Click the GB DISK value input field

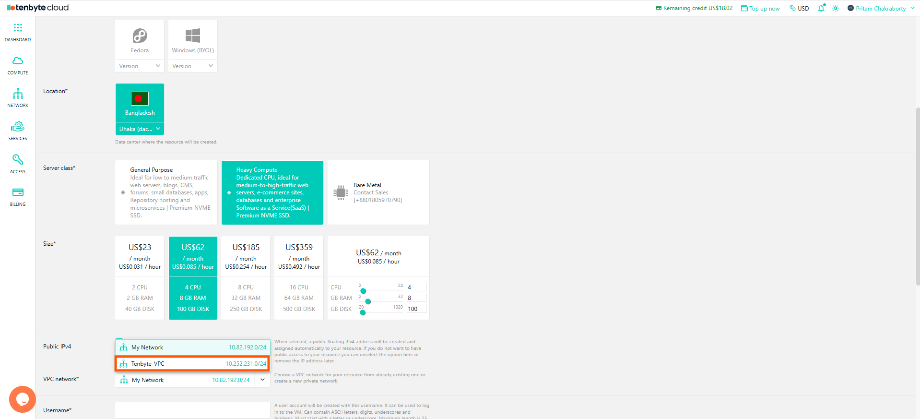[x=416, y=309]
